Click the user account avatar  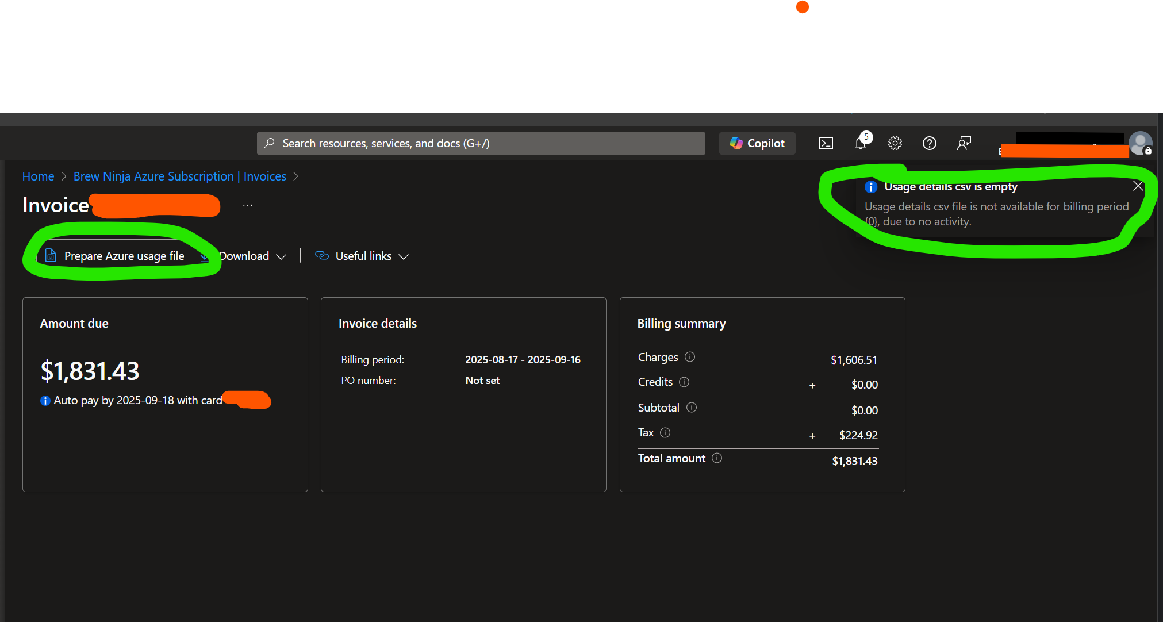1140,143
